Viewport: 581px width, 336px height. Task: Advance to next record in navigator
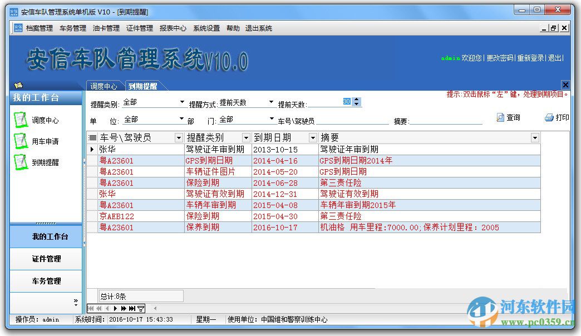click(x=115, y=308)
